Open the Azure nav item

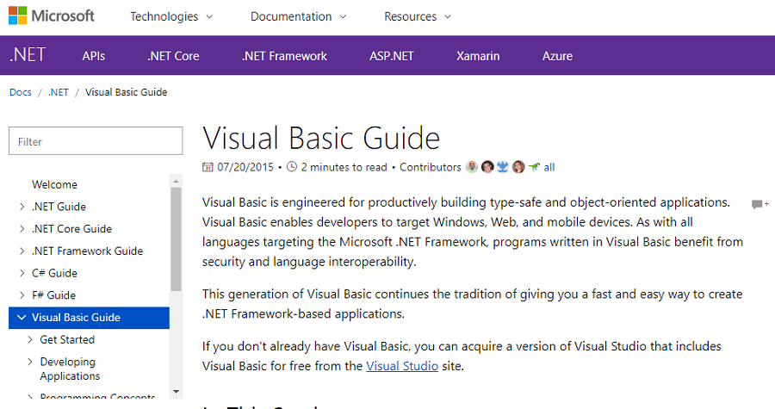pos(557,56)
